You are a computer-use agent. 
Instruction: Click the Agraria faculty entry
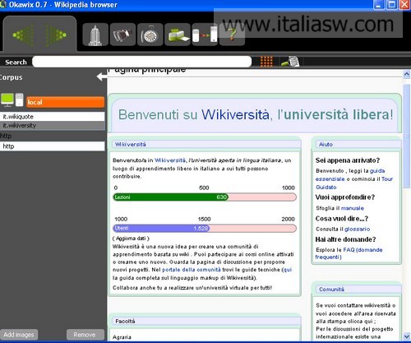click(122, 337)
